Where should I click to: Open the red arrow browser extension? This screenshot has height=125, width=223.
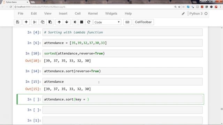(x=216, y=7)
